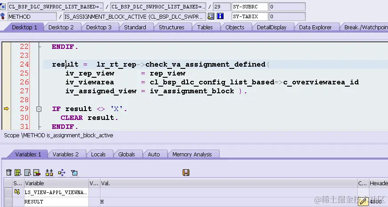Click the first CL_BSP_DLC_SWPROC_LIST_BASED program field

tap(55, 7)
